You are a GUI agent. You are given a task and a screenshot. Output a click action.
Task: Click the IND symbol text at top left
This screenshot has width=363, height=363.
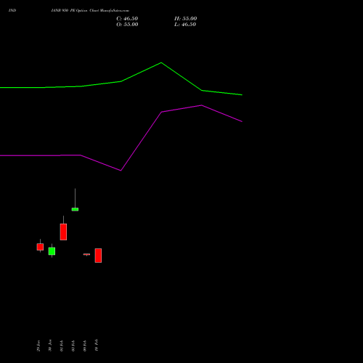pyautogui.click(x=12, y=10)
